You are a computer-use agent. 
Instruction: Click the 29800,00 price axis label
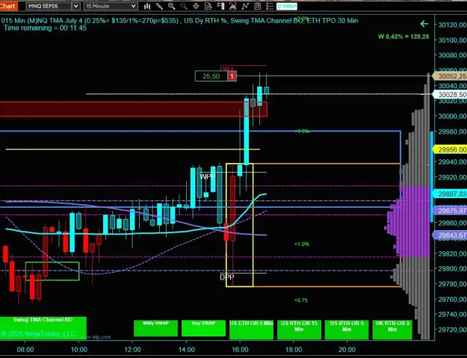[452, 268]
